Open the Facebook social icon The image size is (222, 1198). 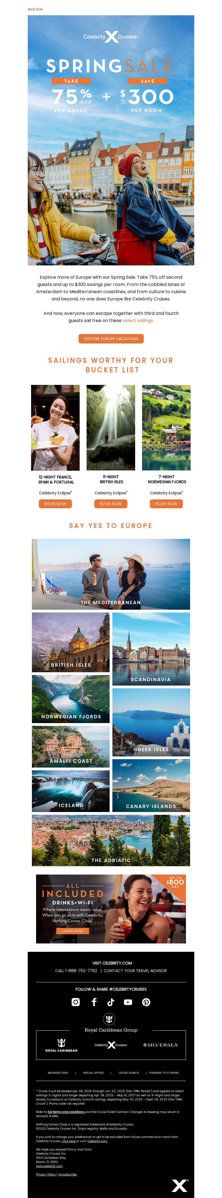coord(94,1002)
